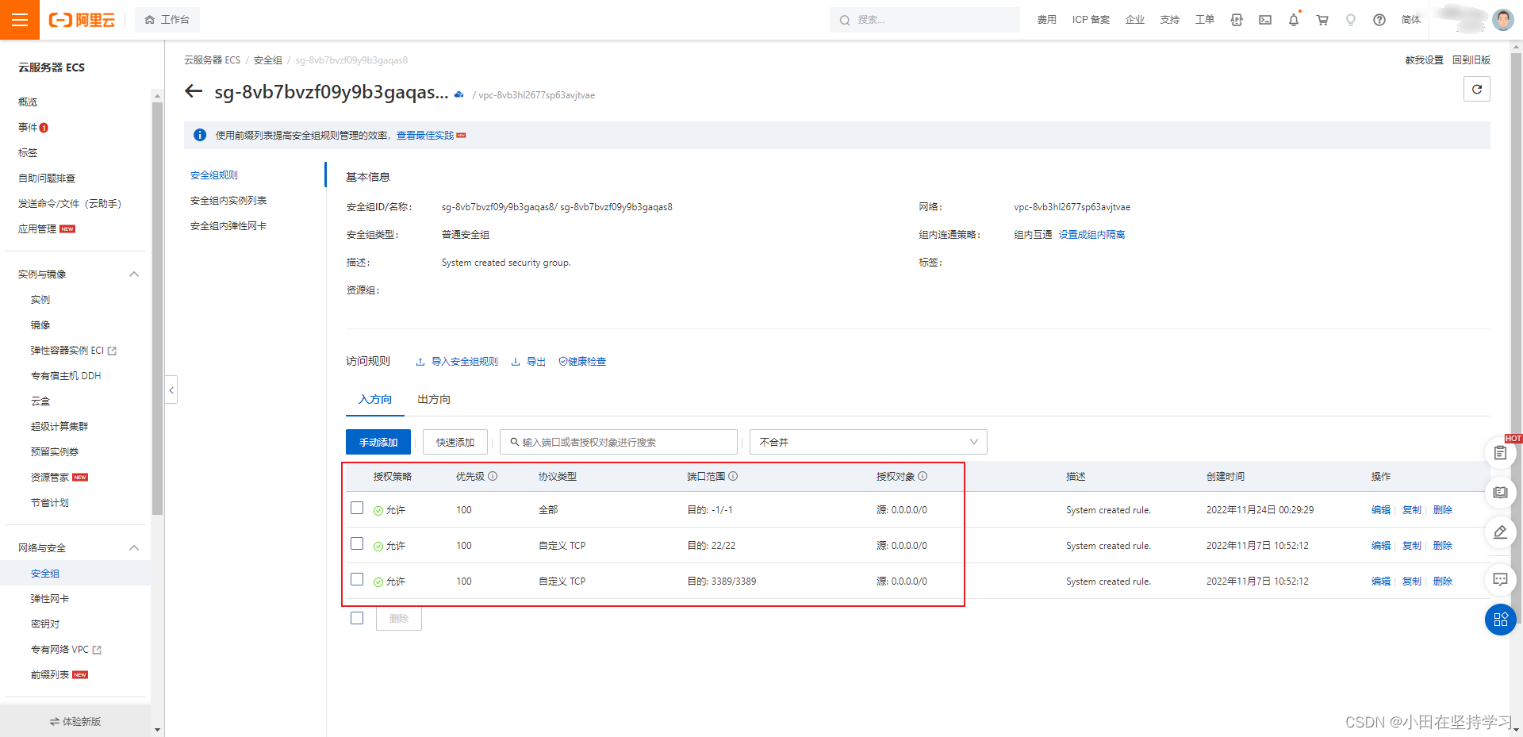
Task: Open the 简体 language selector
Action: point(1410,20)
